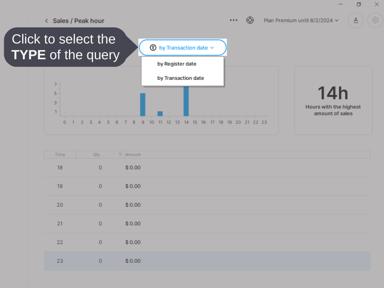Open settings via the gear icon
The width and height of the screenshot is (384, 288).
point(375,20)
